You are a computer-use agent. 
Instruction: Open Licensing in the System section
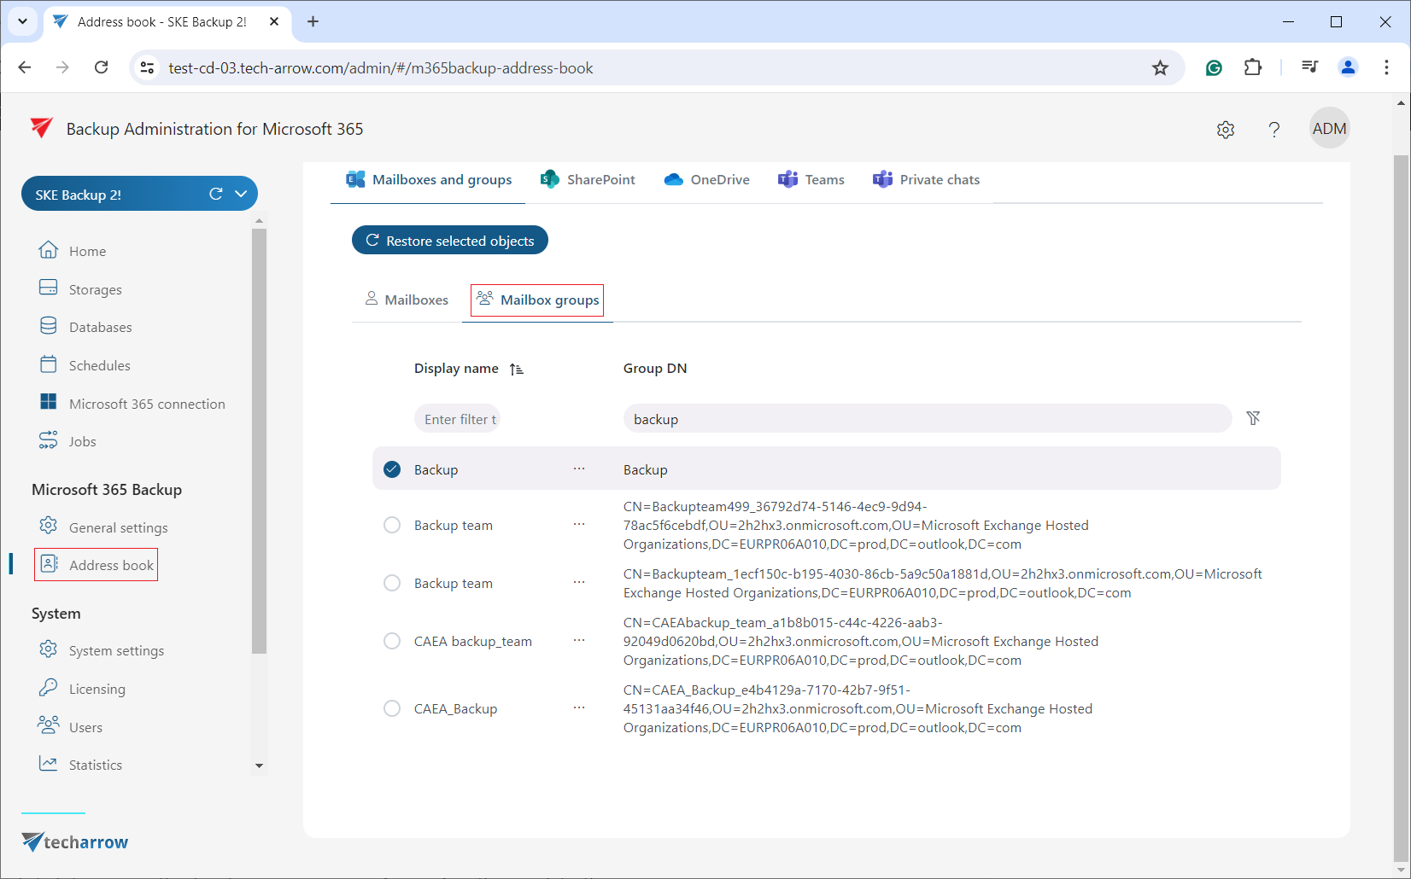97,689
